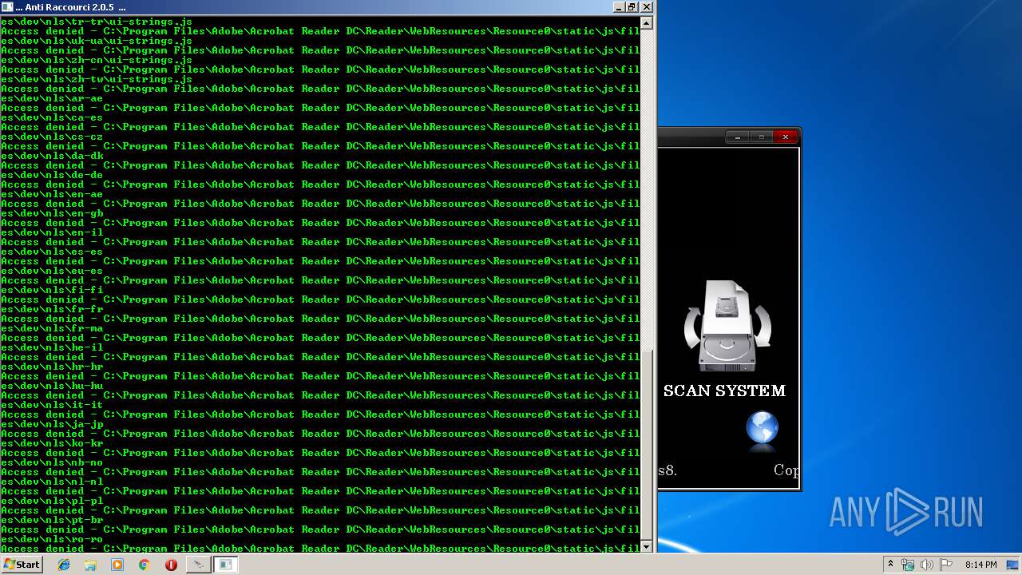Open the Windows Start menu
The width and height of the screenshot is (1022, 575).
point(22,565)
